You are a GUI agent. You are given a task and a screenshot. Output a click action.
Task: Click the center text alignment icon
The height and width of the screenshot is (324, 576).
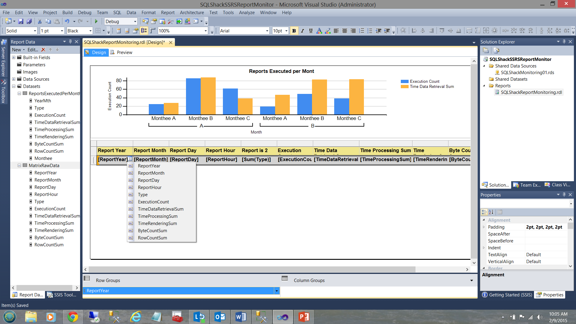345,31
